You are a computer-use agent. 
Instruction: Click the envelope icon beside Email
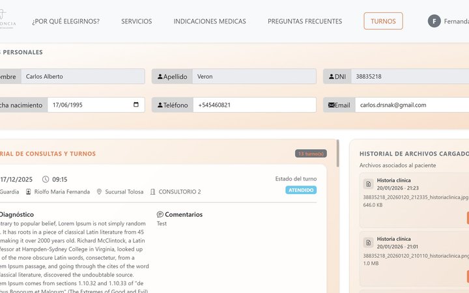click(x=332, y=105)
